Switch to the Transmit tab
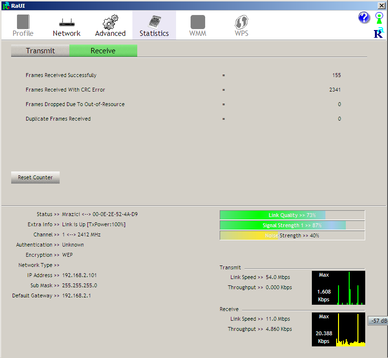388x358 pixels. pos(40,51)
